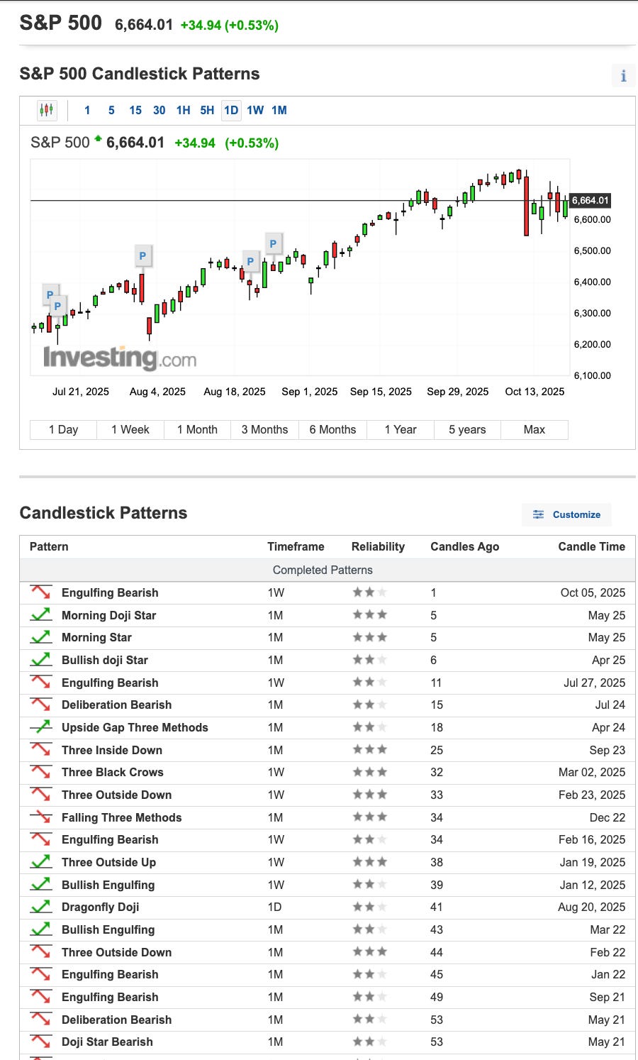
Task: Select the 1D timeframe tab
Action: 231,110
